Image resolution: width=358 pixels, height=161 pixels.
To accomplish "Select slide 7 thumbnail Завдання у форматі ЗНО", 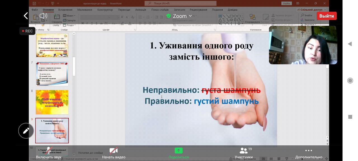I will click(52, 74).
